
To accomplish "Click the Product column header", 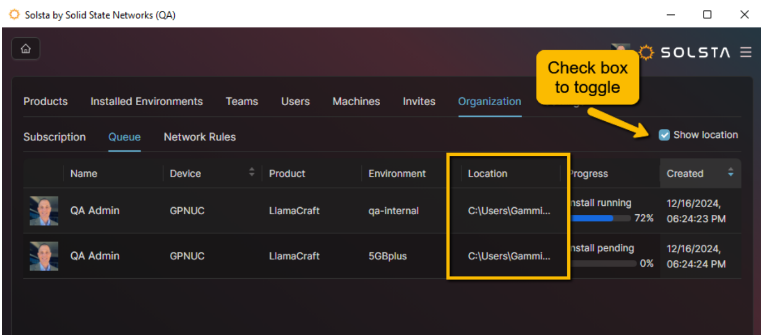I will 287,173.
